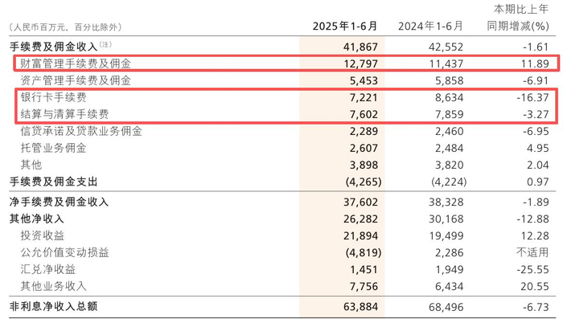This screenshot has width=563, height=319.
Task: Click the 投资收益 value 21,894
Action: [x=361, y=235]
